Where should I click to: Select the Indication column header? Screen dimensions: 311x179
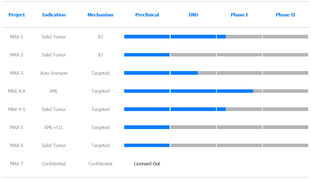(54, 15)
